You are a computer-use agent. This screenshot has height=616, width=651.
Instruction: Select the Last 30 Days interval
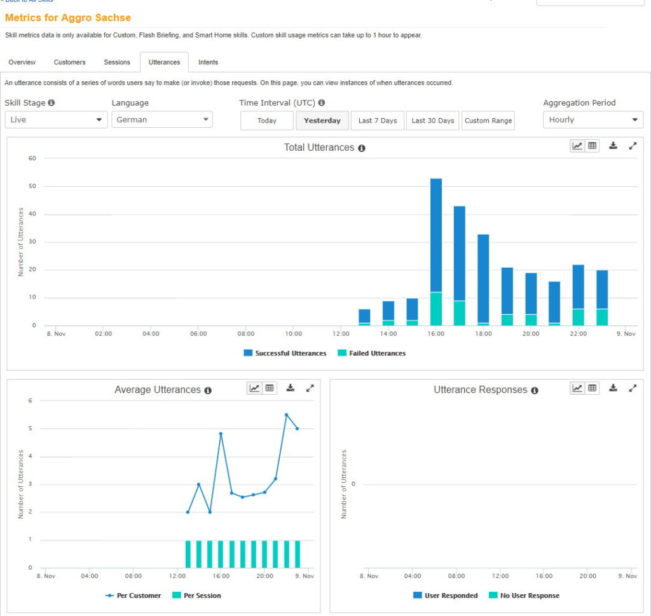pos(432,120)
